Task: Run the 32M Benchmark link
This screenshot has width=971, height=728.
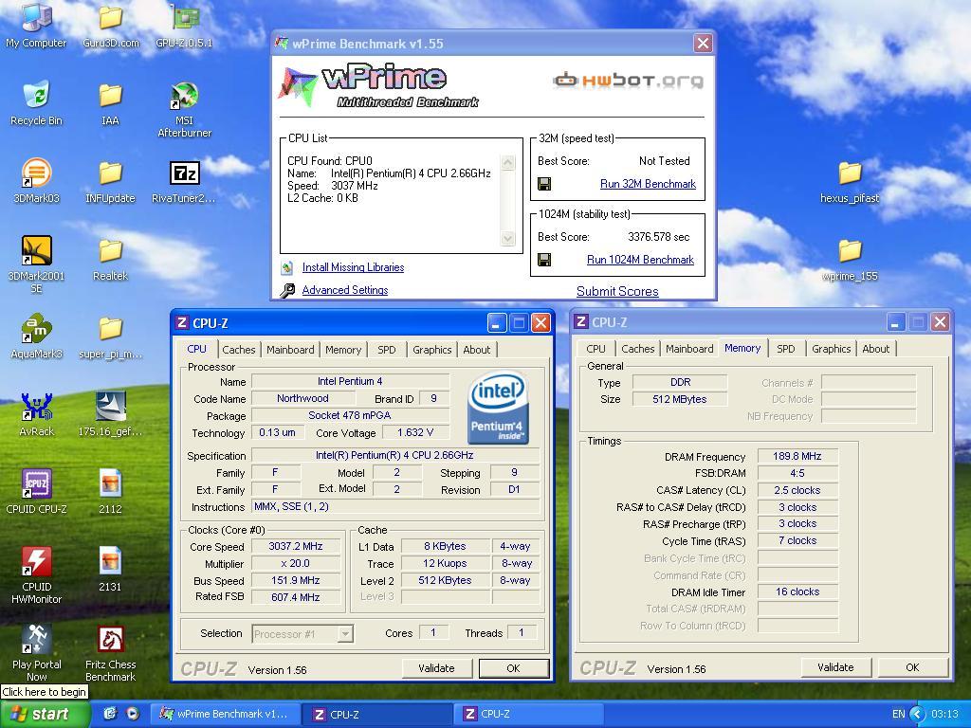Action: 648,184
